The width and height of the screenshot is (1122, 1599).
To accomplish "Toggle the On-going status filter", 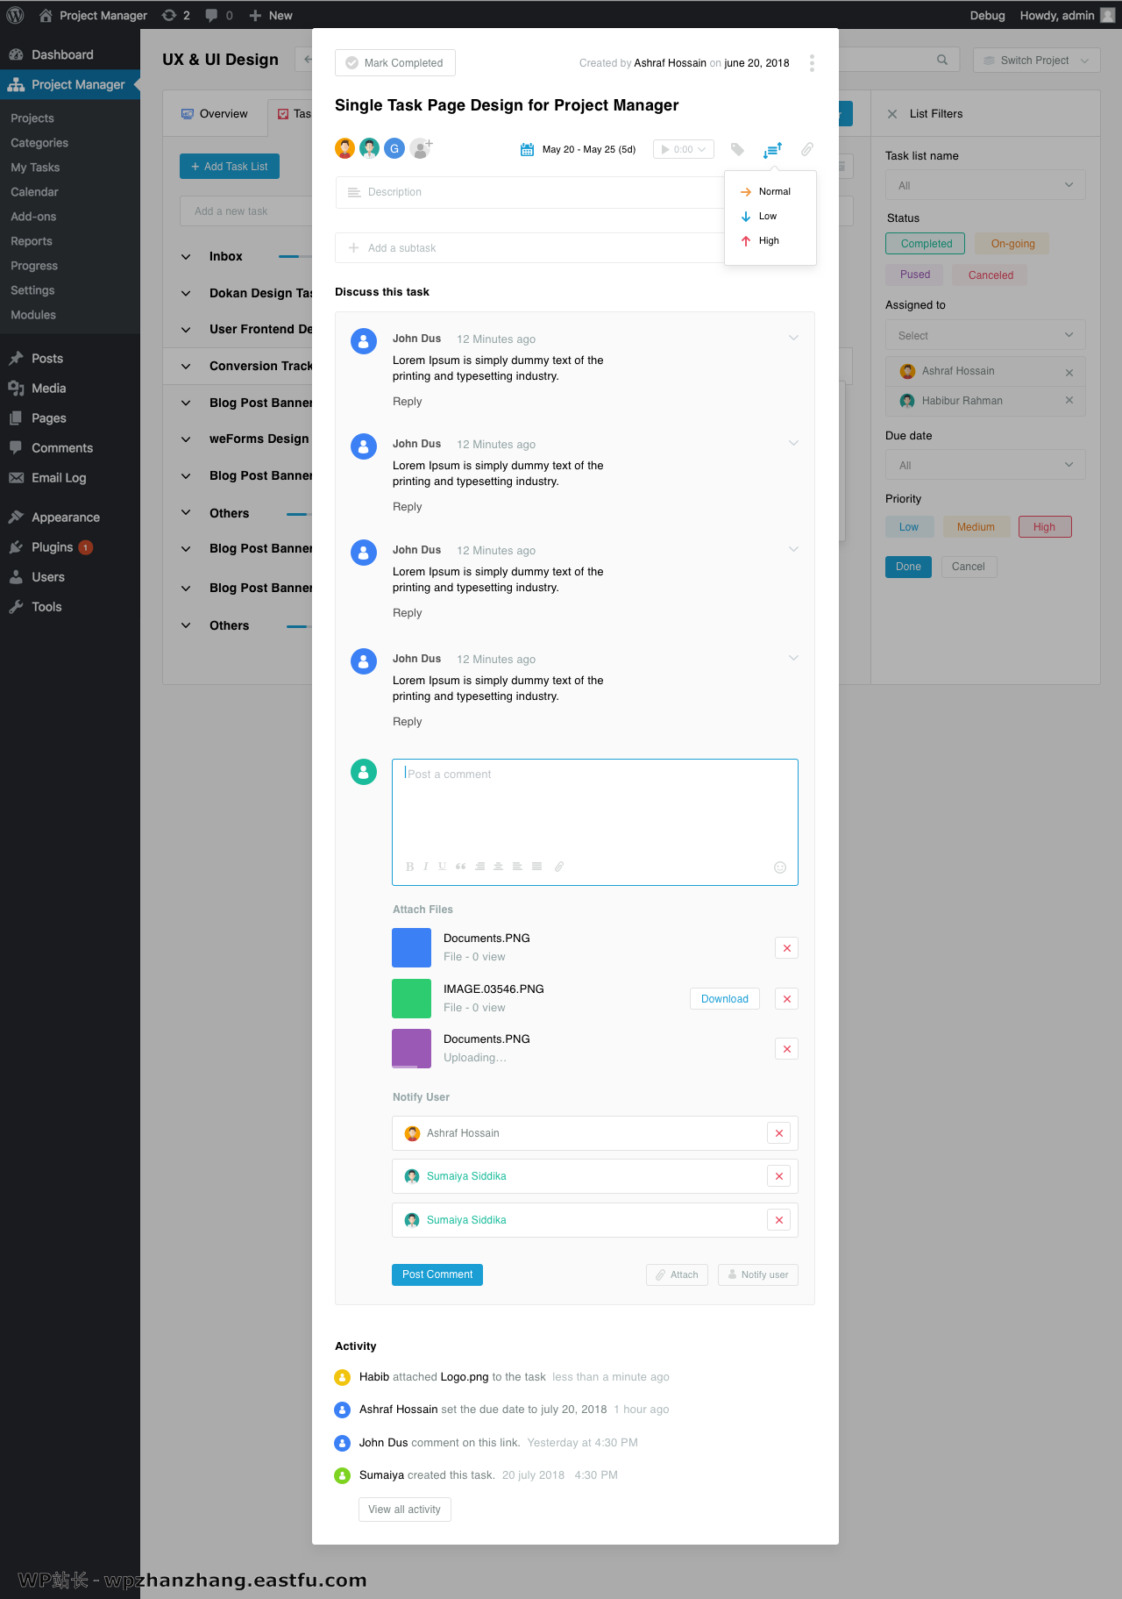I will (1012, 244).
